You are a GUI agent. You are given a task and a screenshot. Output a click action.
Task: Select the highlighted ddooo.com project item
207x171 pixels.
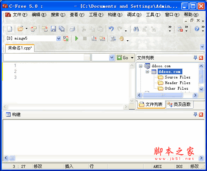coord(170,71)
